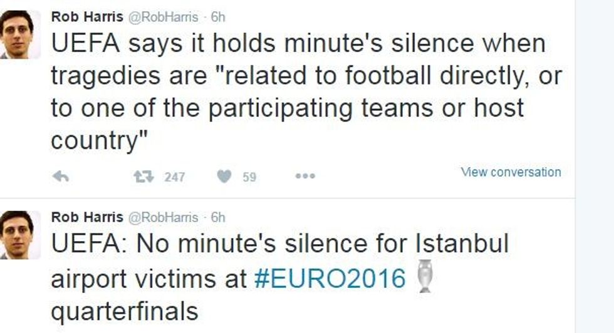Viewport: 614px width, 333px height.
Task: Open the second tweet's 6h timestamp
Action: 218,217
